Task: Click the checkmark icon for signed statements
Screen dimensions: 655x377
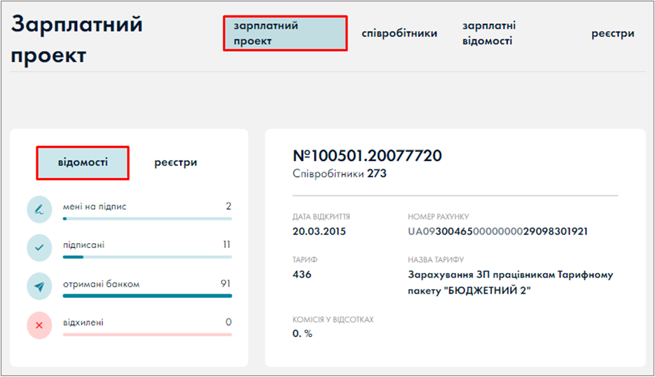Action: click(x=39, y=247)
